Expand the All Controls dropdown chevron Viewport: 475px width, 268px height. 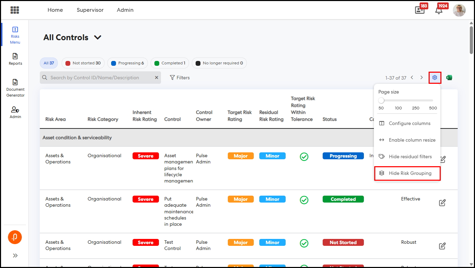(x=98, y=37)
